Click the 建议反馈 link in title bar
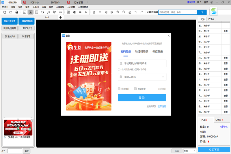 [x=191, y=2]
